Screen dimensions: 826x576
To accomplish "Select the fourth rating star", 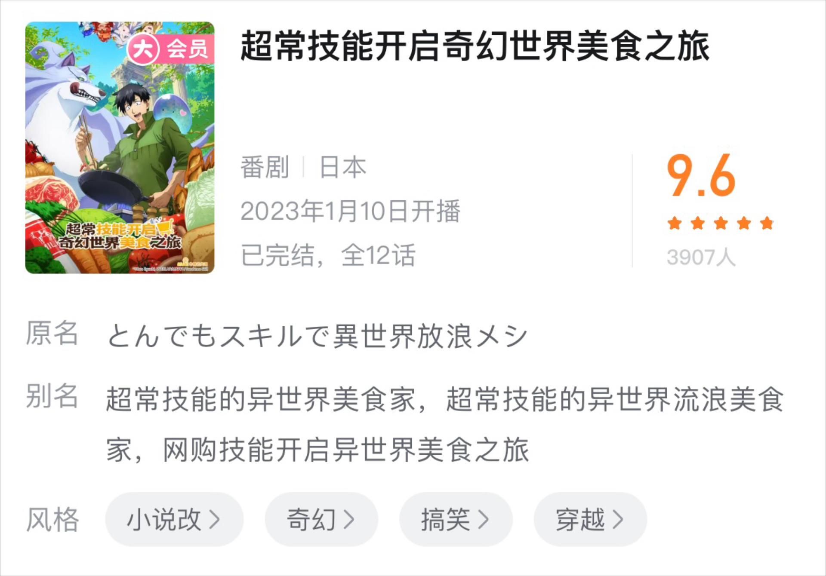I will click(x=744, y=224).
